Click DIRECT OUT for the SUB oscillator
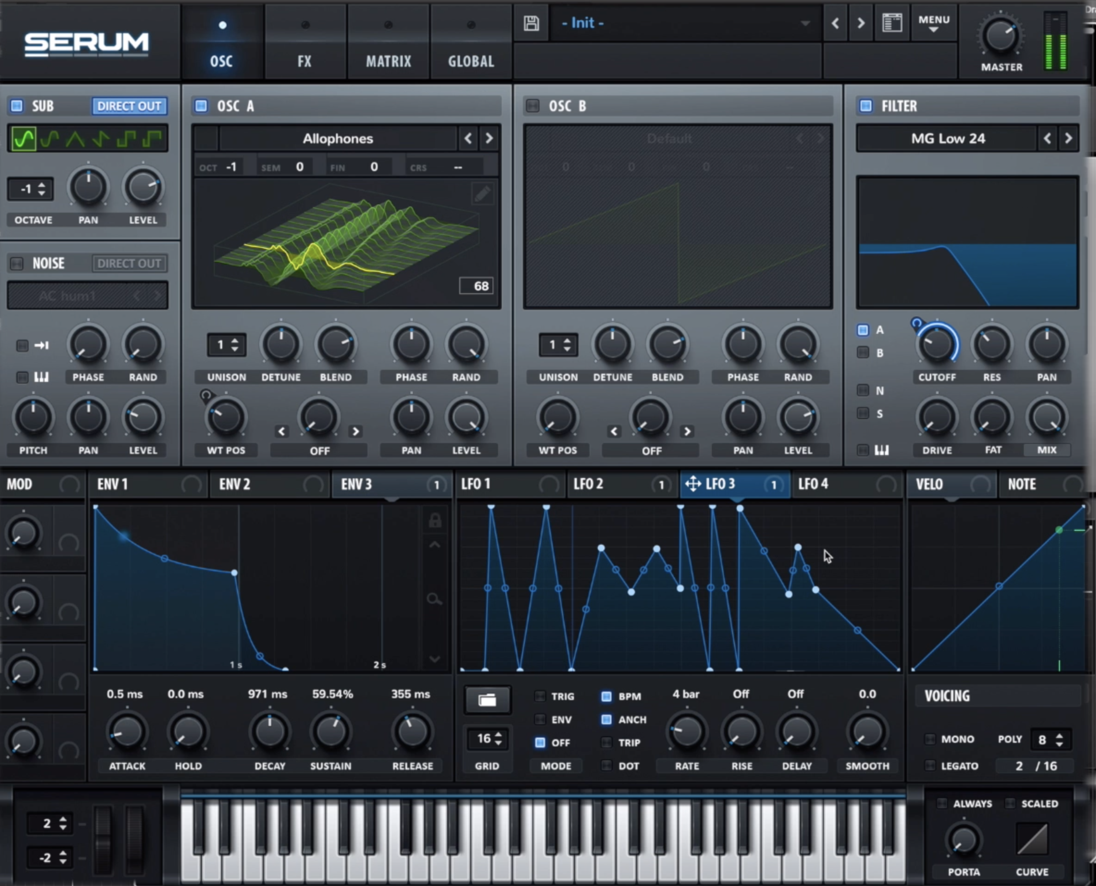Viewport: 1096px width, 886px height. (129, 106)
